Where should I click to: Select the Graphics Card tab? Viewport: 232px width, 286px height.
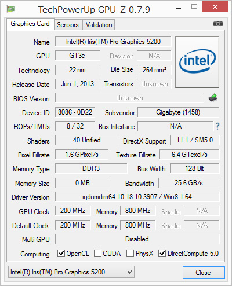point(30,24)
